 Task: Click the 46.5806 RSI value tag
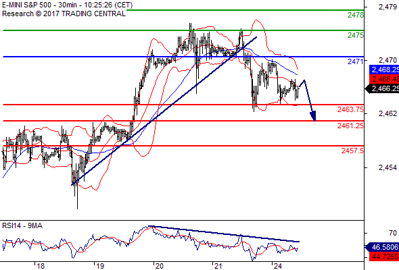point(382,247)
